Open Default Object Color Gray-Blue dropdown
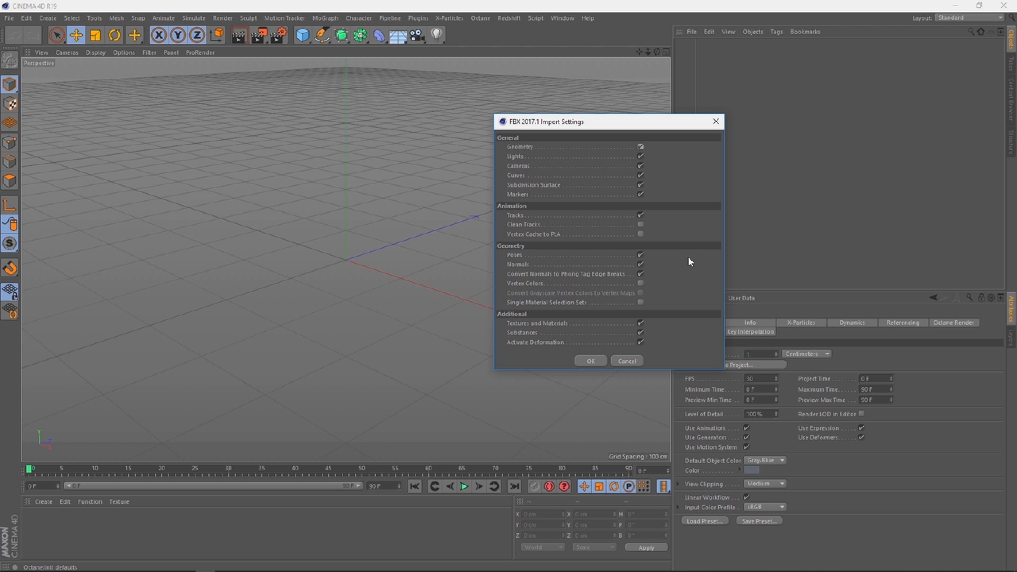The height and width of the screenshot is (572, 1017). [x=765, y=460]
